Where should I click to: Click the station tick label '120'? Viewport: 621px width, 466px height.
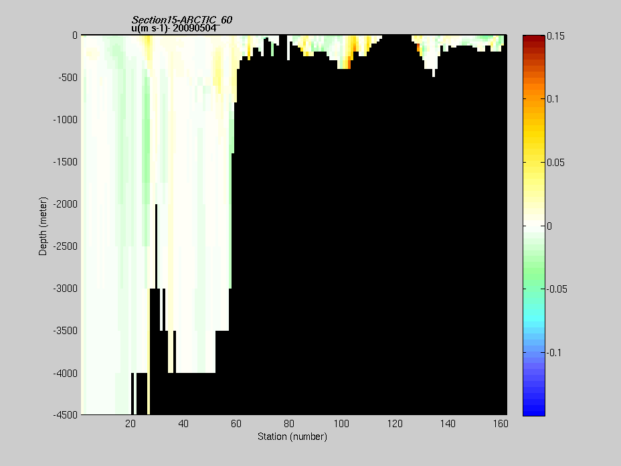(395, 424)
